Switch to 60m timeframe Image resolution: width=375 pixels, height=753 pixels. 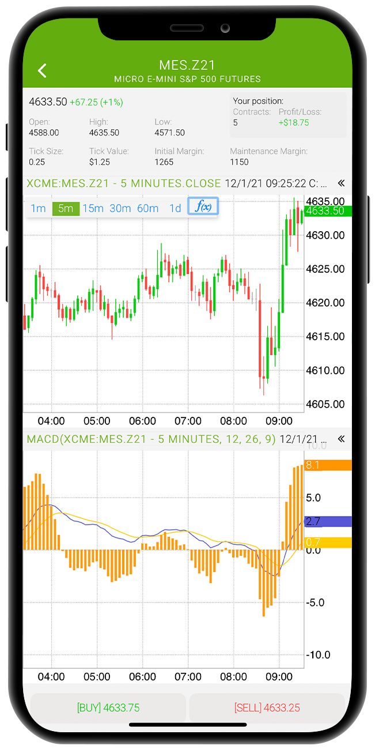click(x=148, y=209)
